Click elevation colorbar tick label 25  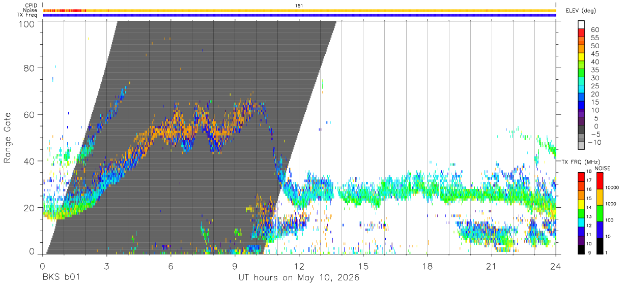coord(594,86)
